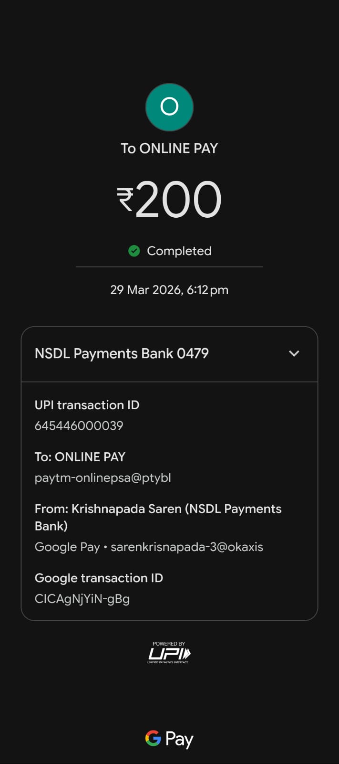Tap the teal ONLINE PAY avatar icon
339x764 pixels.
coord(169,107)
